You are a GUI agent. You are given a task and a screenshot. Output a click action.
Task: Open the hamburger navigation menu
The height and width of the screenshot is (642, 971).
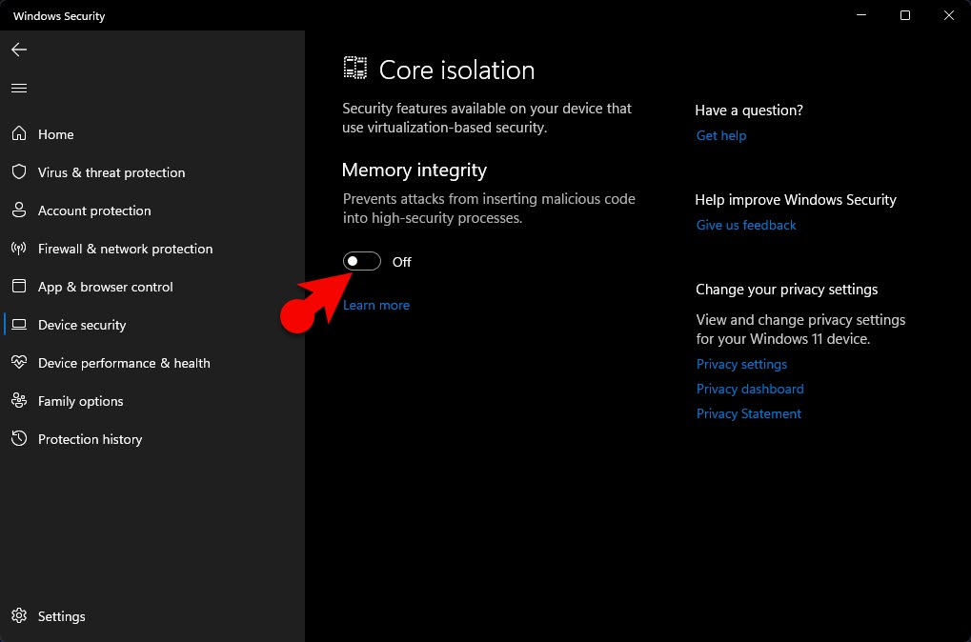click(x=19, y=88)
